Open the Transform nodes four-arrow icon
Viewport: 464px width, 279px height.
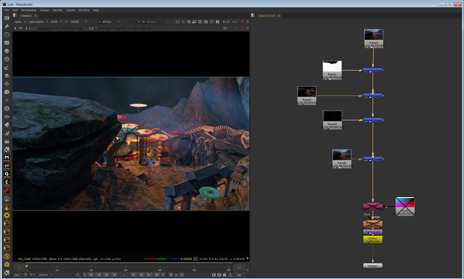pyautogui.click(x=7, y=84)
